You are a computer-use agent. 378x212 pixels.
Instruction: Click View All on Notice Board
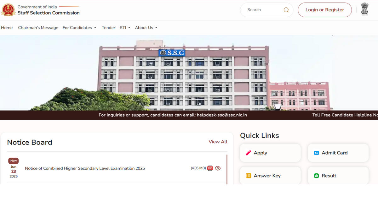pyautogui.click(x=218, y=142)
